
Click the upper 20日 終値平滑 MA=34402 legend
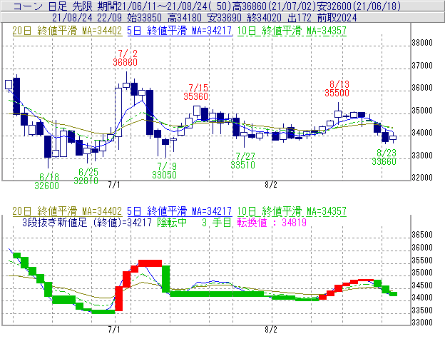pyautogui.click(x=67, y=31)
